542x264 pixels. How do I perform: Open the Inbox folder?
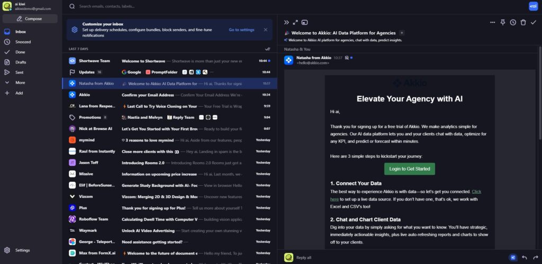21,32
